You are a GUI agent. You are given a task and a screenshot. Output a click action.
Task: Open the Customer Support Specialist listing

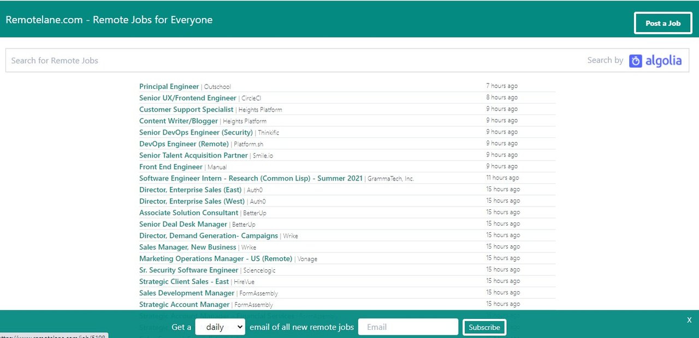tap(186, 110)
